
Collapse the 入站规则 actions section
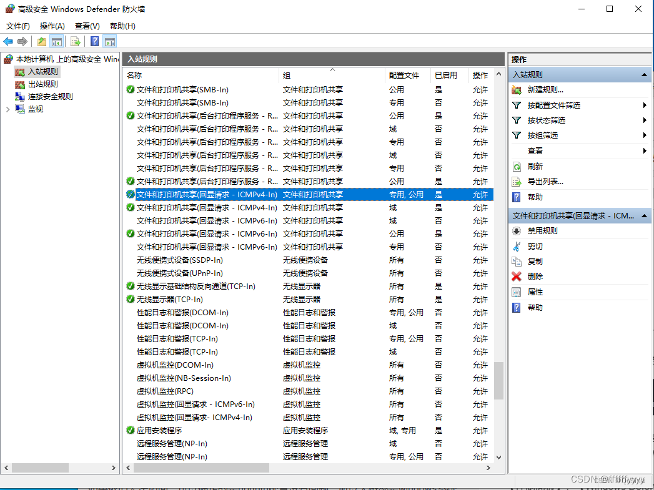[644, 74]
